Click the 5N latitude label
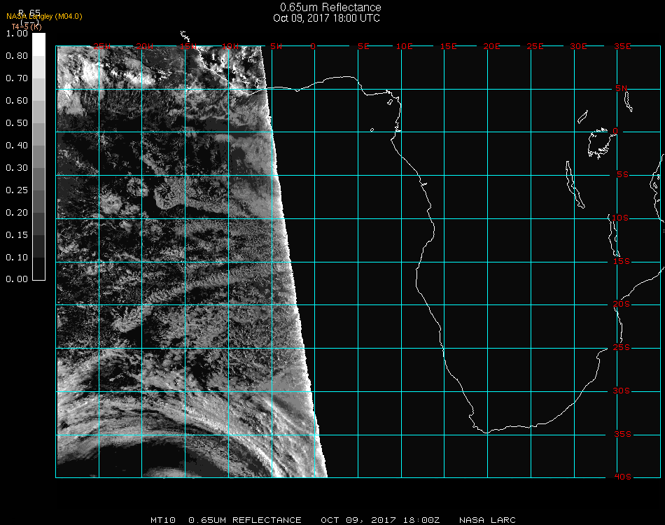Screen dimensions: 665x525 (x=622, y=88)
